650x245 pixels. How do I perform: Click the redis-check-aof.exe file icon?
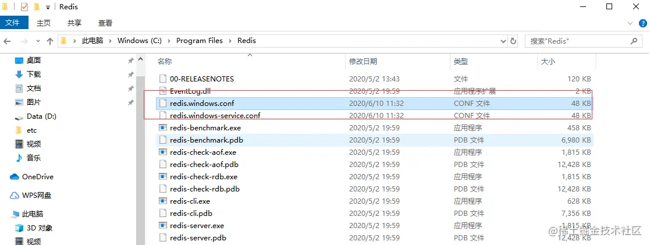pyautogui.click(x=163, y=152)
